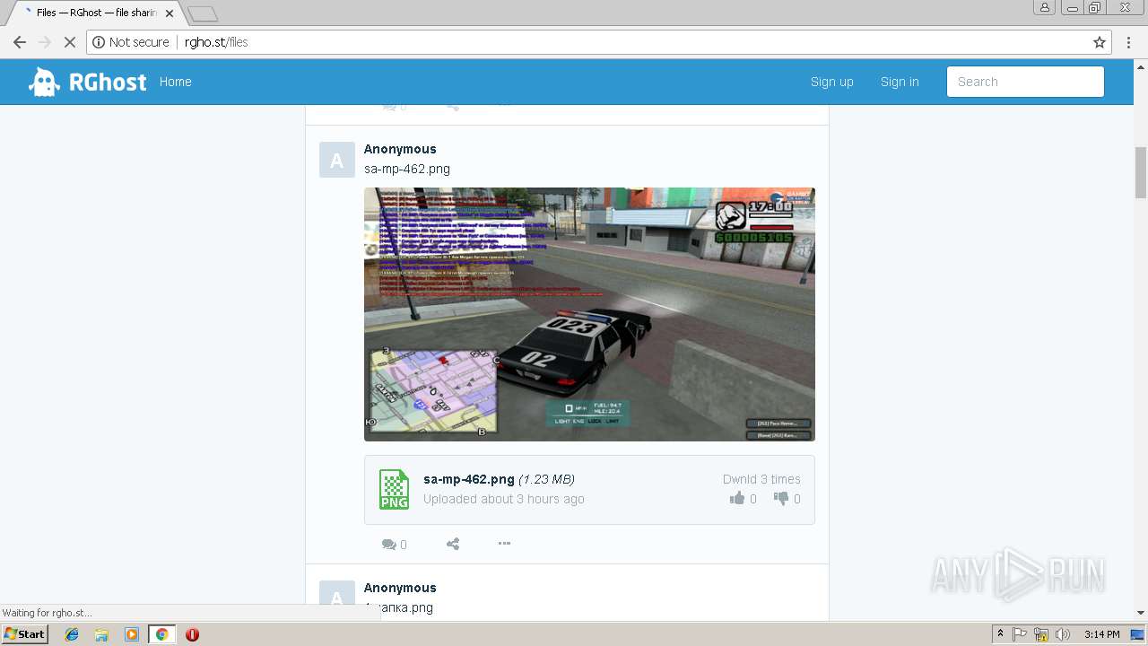Click sa-mp-462.png title text above image

[x=407, y=169]
